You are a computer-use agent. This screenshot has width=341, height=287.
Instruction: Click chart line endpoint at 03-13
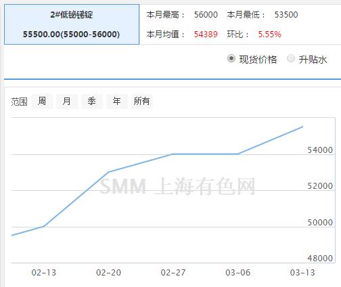tap(302, 127)
